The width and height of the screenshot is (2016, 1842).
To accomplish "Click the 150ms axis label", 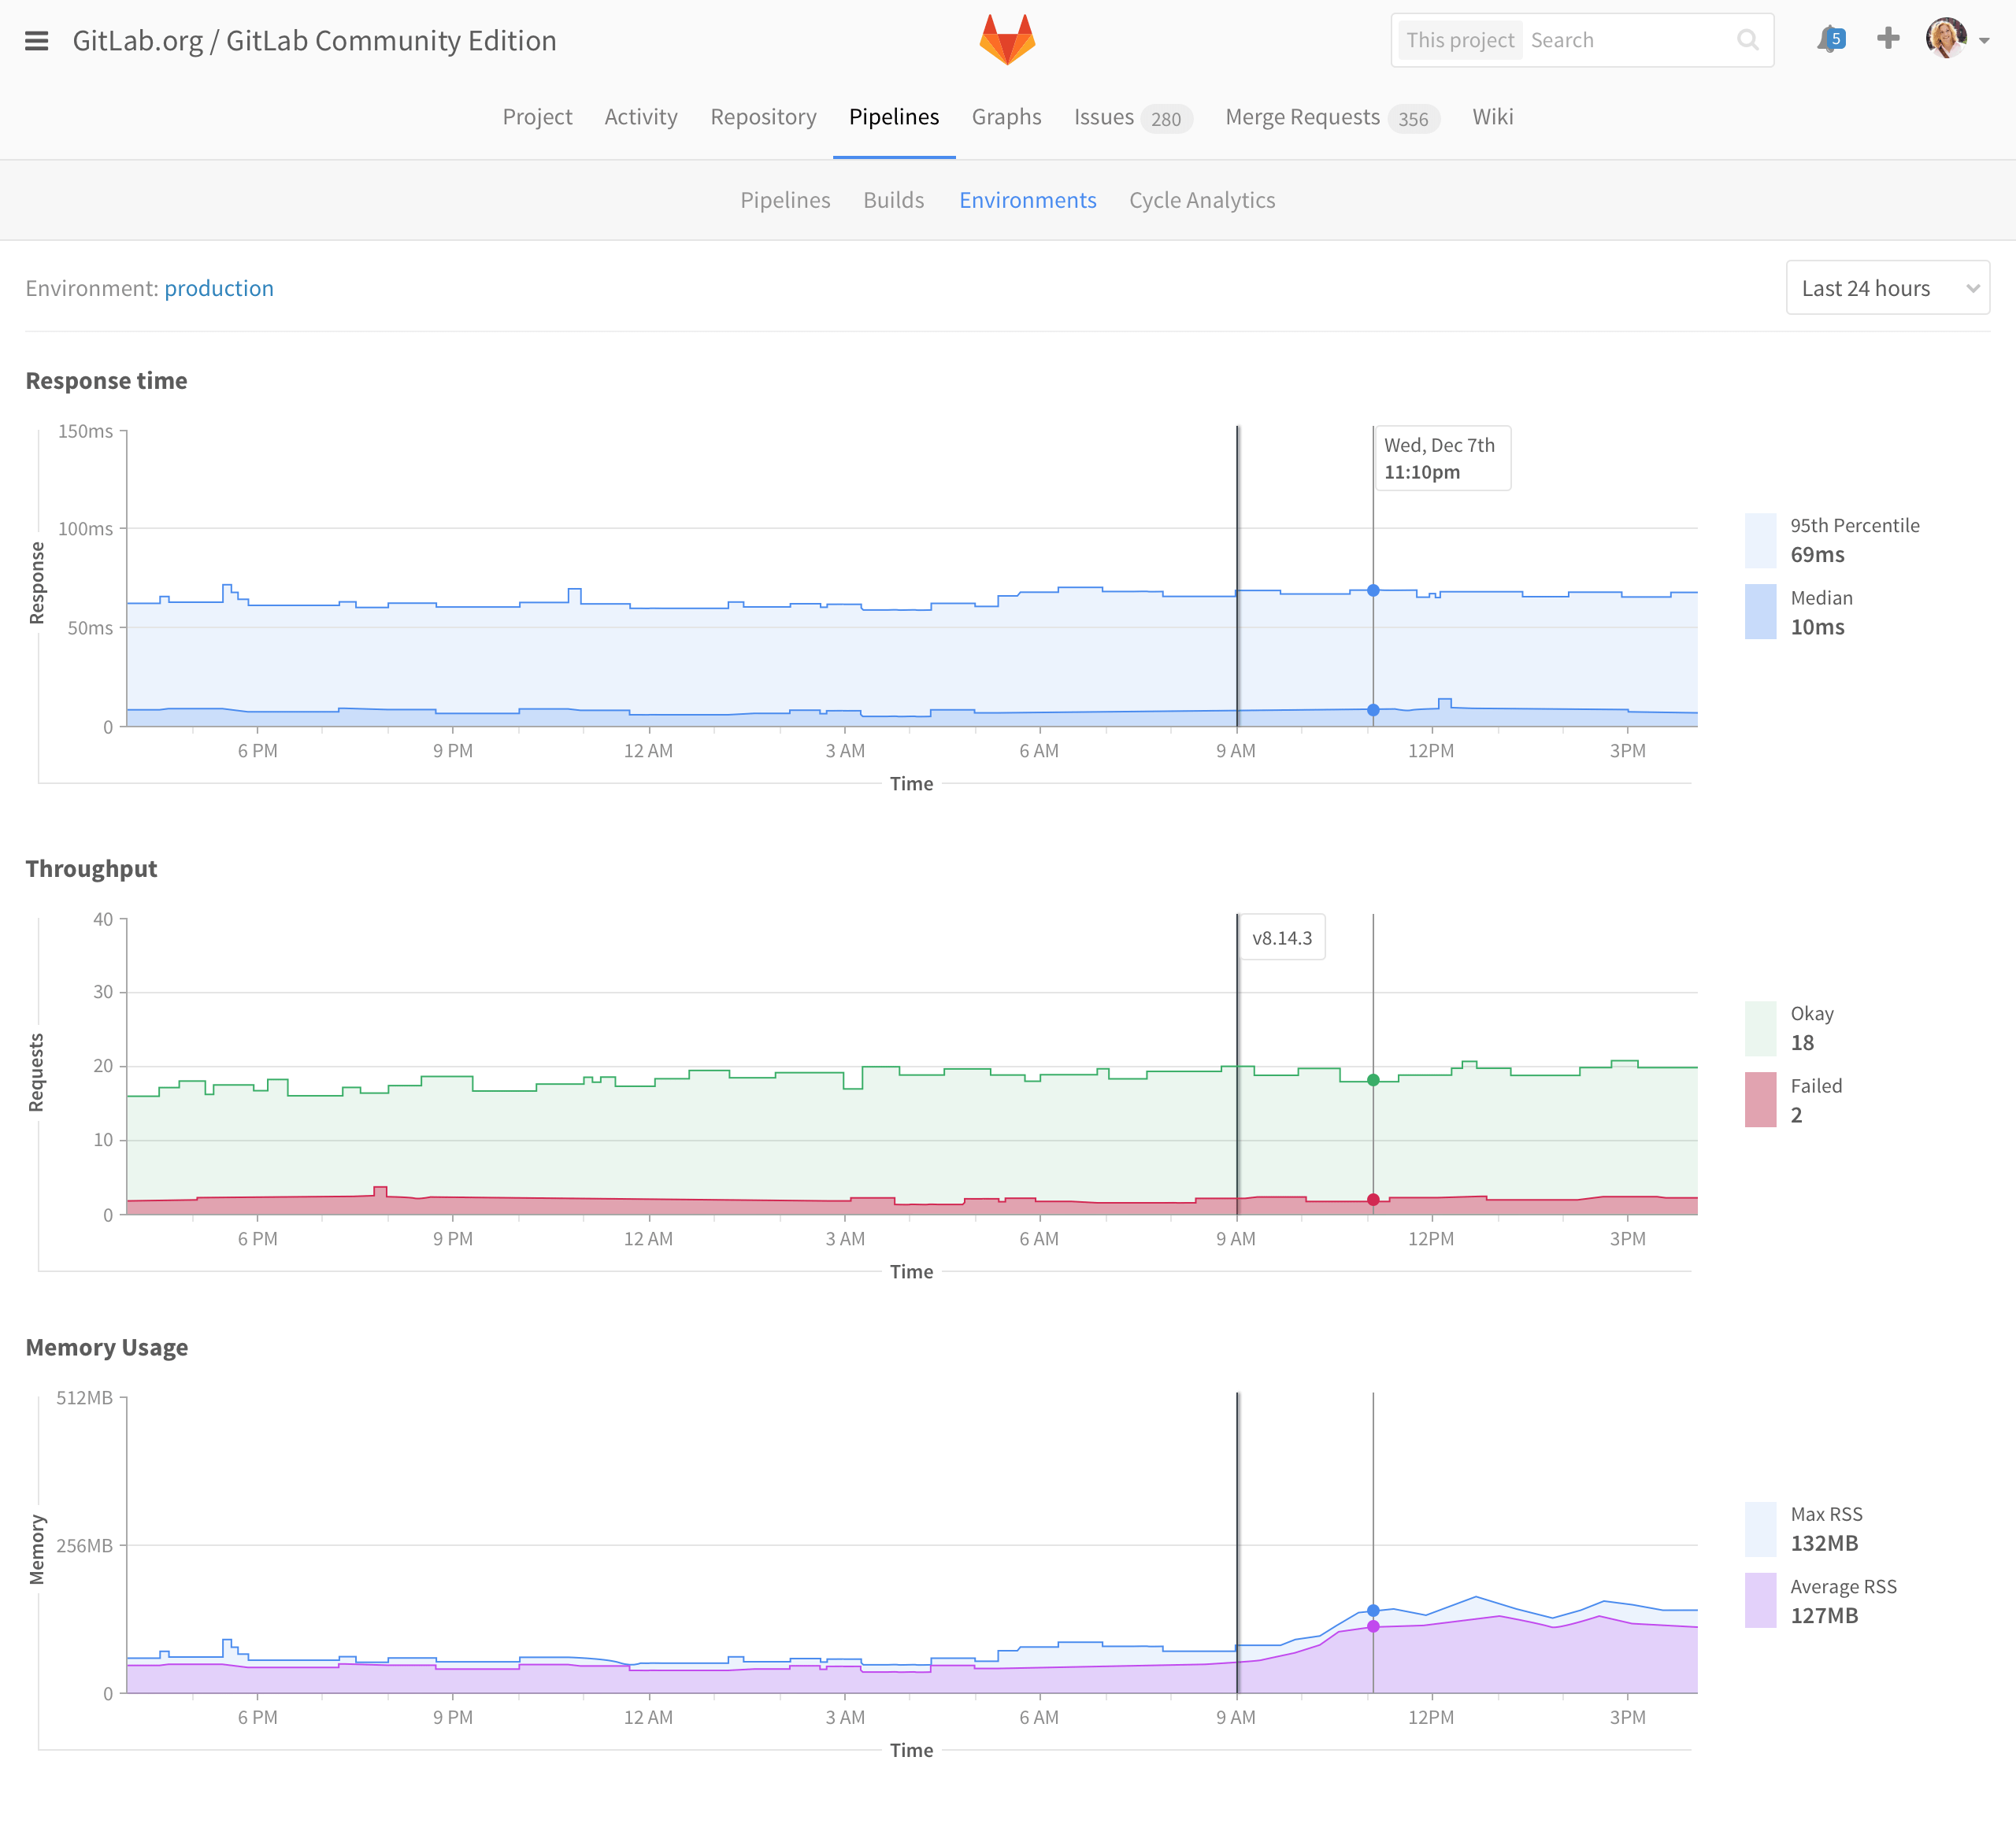I will tap(85, 431).
